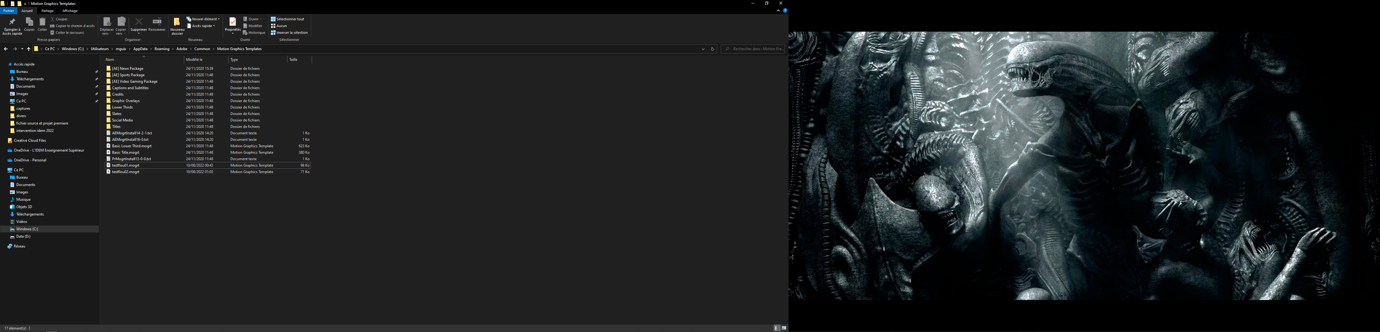Image resolution: width=1380 pixels, height=332 pixels.
Task: Create a folder with Nouveau dossier
Action: (177, 26)
